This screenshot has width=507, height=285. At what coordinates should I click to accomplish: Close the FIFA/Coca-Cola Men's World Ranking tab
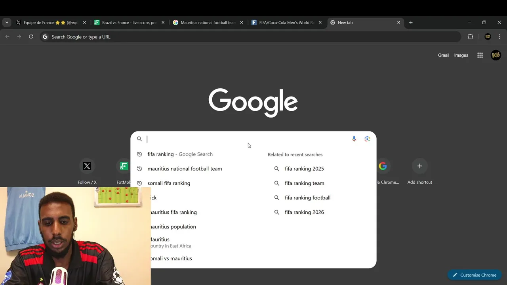pyautogui.click(x=320, y=23)
